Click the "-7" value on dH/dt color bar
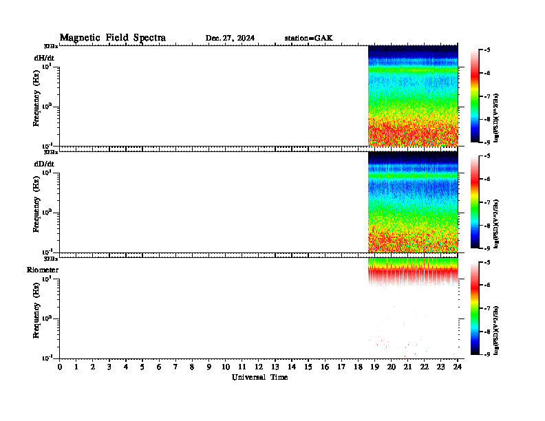Image resolution: width=545 pixels, height=421 pixels. tap(487, 96)
